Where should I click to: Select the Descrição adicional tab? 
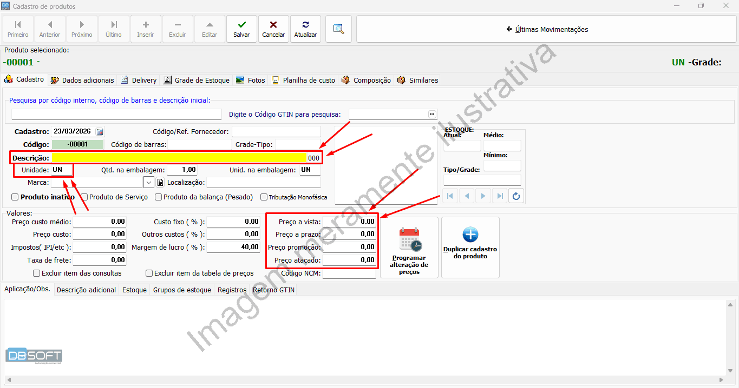pyautogui.click(x=86, y=290)
